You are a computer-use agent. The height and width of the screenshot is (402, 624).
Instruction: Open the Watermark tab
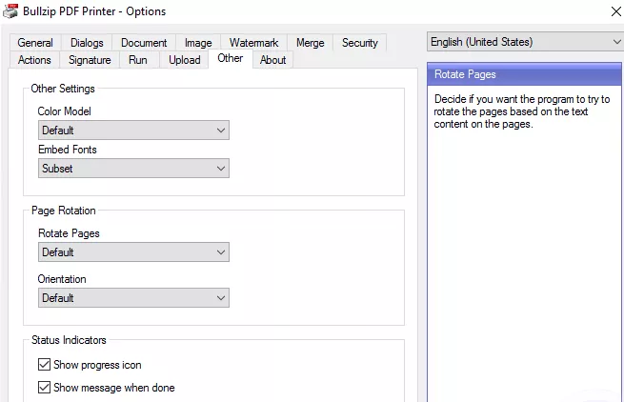(254, 43)
